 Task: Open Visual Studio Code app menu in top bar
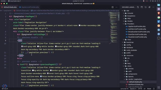point(15,1)
